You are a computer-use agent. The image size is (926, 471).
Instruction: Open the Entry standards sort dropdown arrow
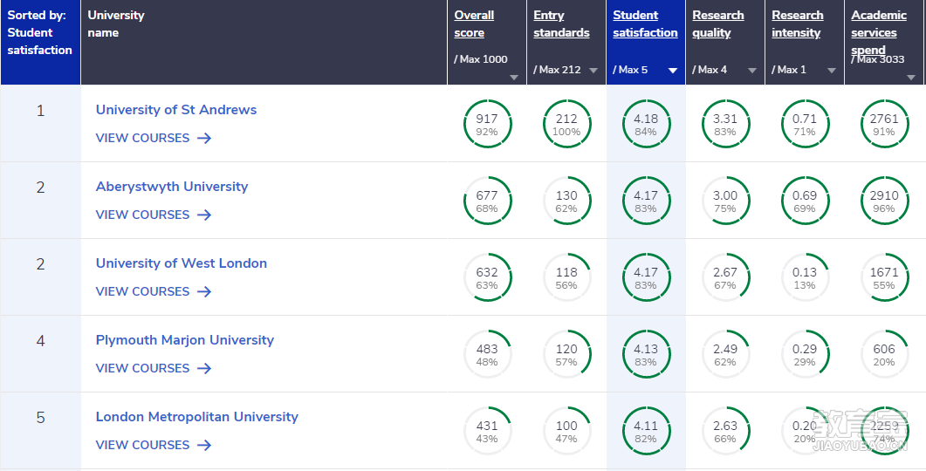(x=593, y=71)
